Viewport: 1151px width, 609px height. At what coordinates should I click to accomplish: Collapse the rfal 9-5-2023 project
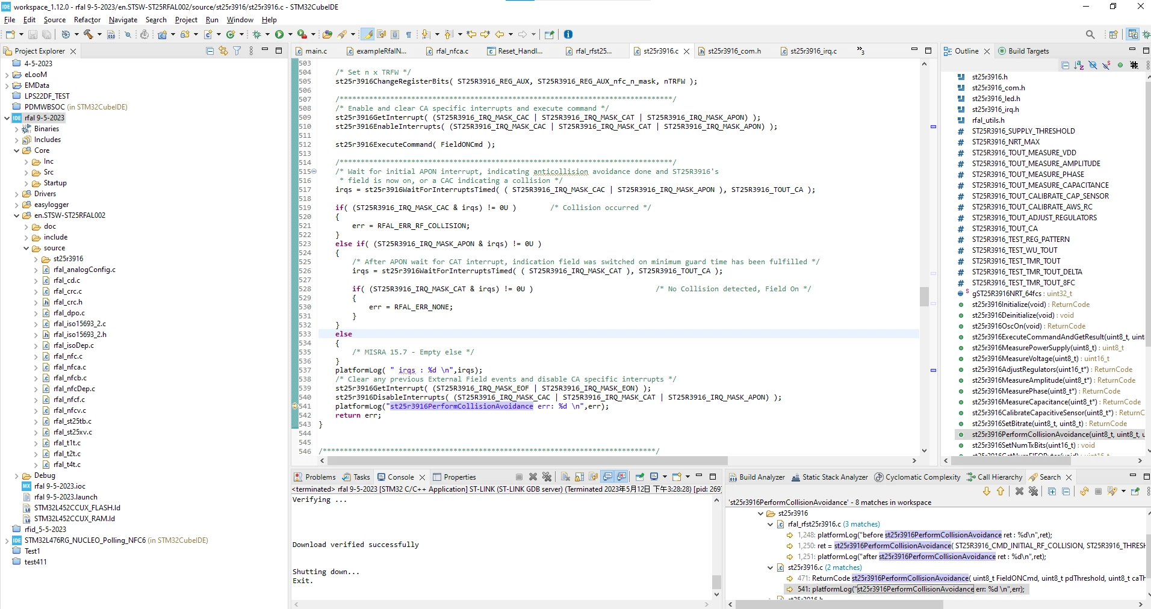[7, 118]
